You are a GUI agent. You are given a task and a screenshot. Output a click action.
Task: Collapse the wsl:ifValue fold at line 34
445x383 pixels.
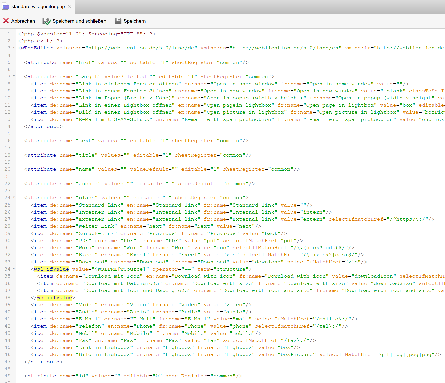14,269
